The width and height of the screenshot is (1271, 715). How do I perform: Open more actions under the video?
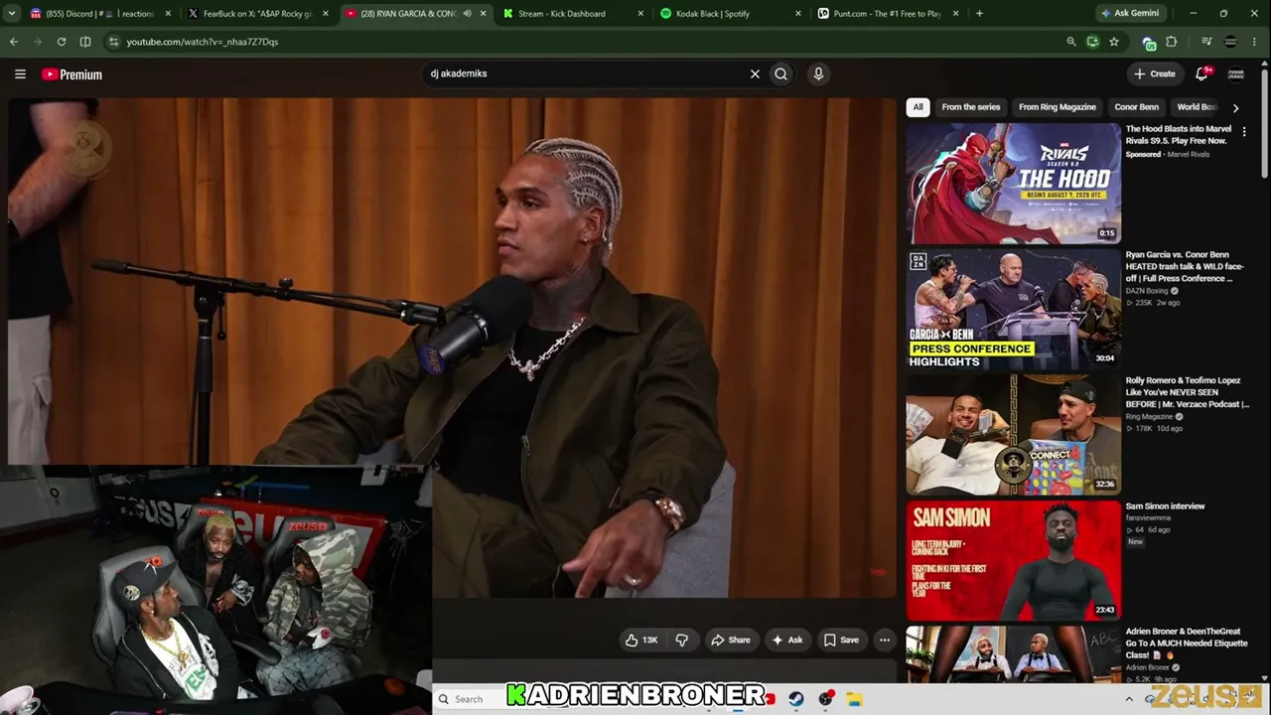pos(885,641)
